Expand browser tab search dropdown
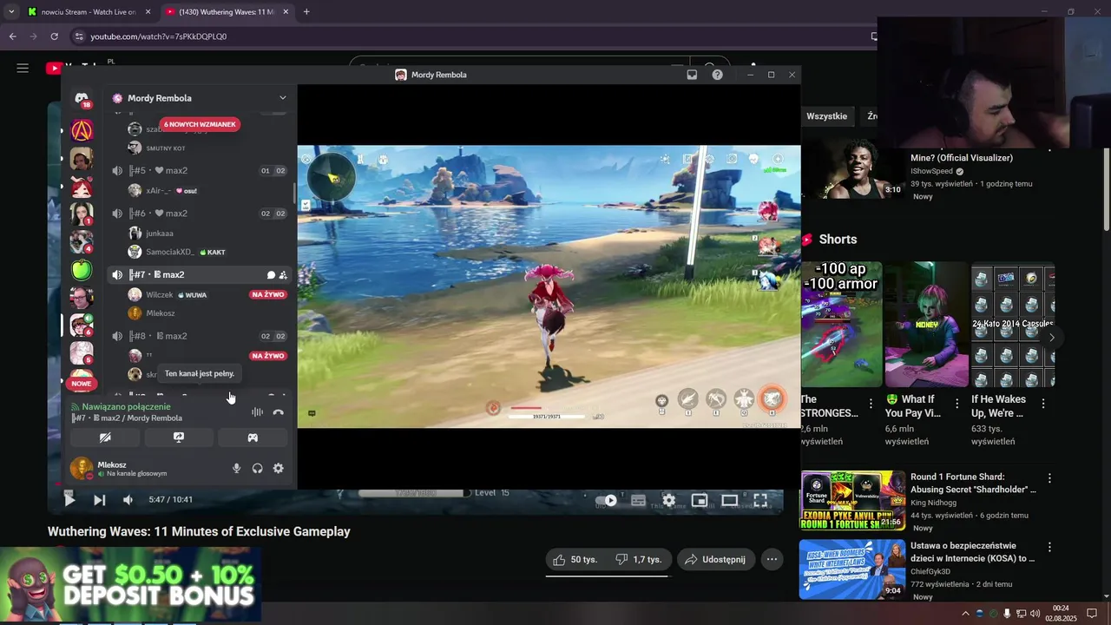Screen dimensions: 1111x625 (x=10, y=12)
